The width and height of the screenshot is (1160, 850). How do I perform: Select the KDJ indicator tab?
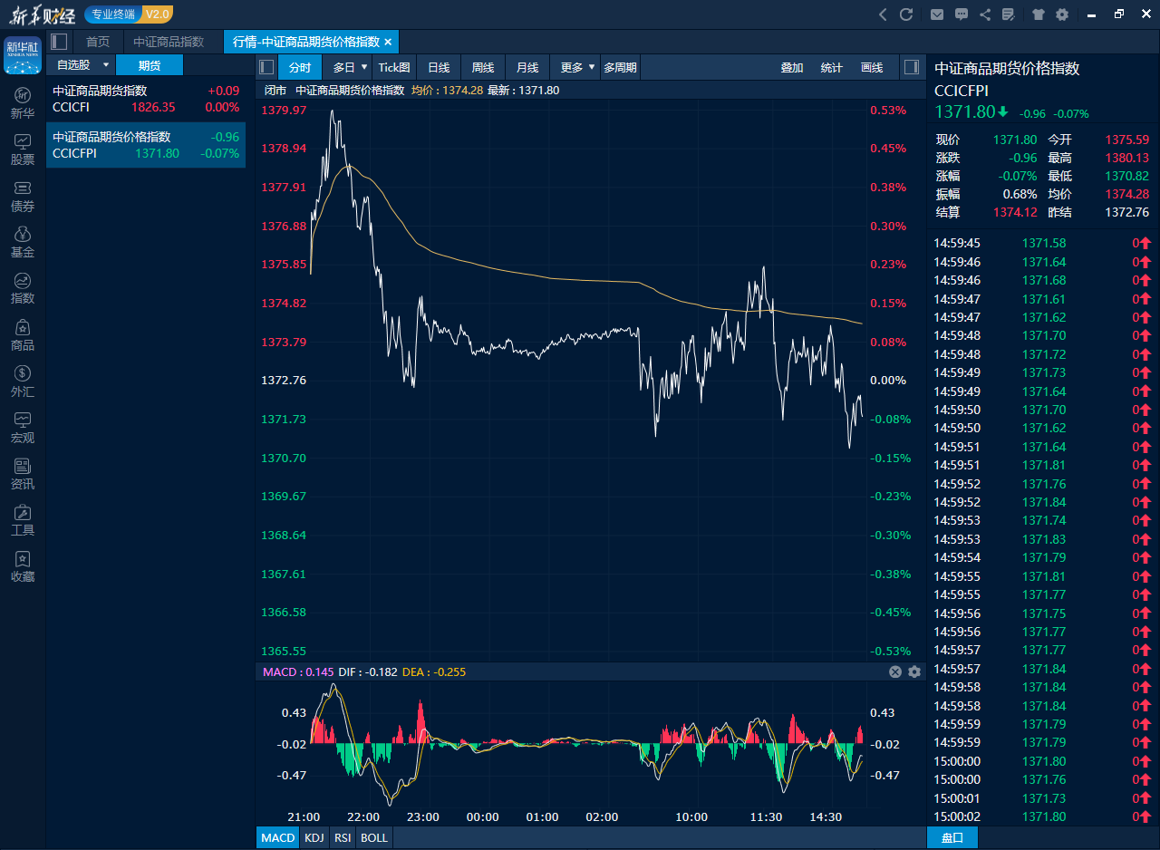pos(314,837)
